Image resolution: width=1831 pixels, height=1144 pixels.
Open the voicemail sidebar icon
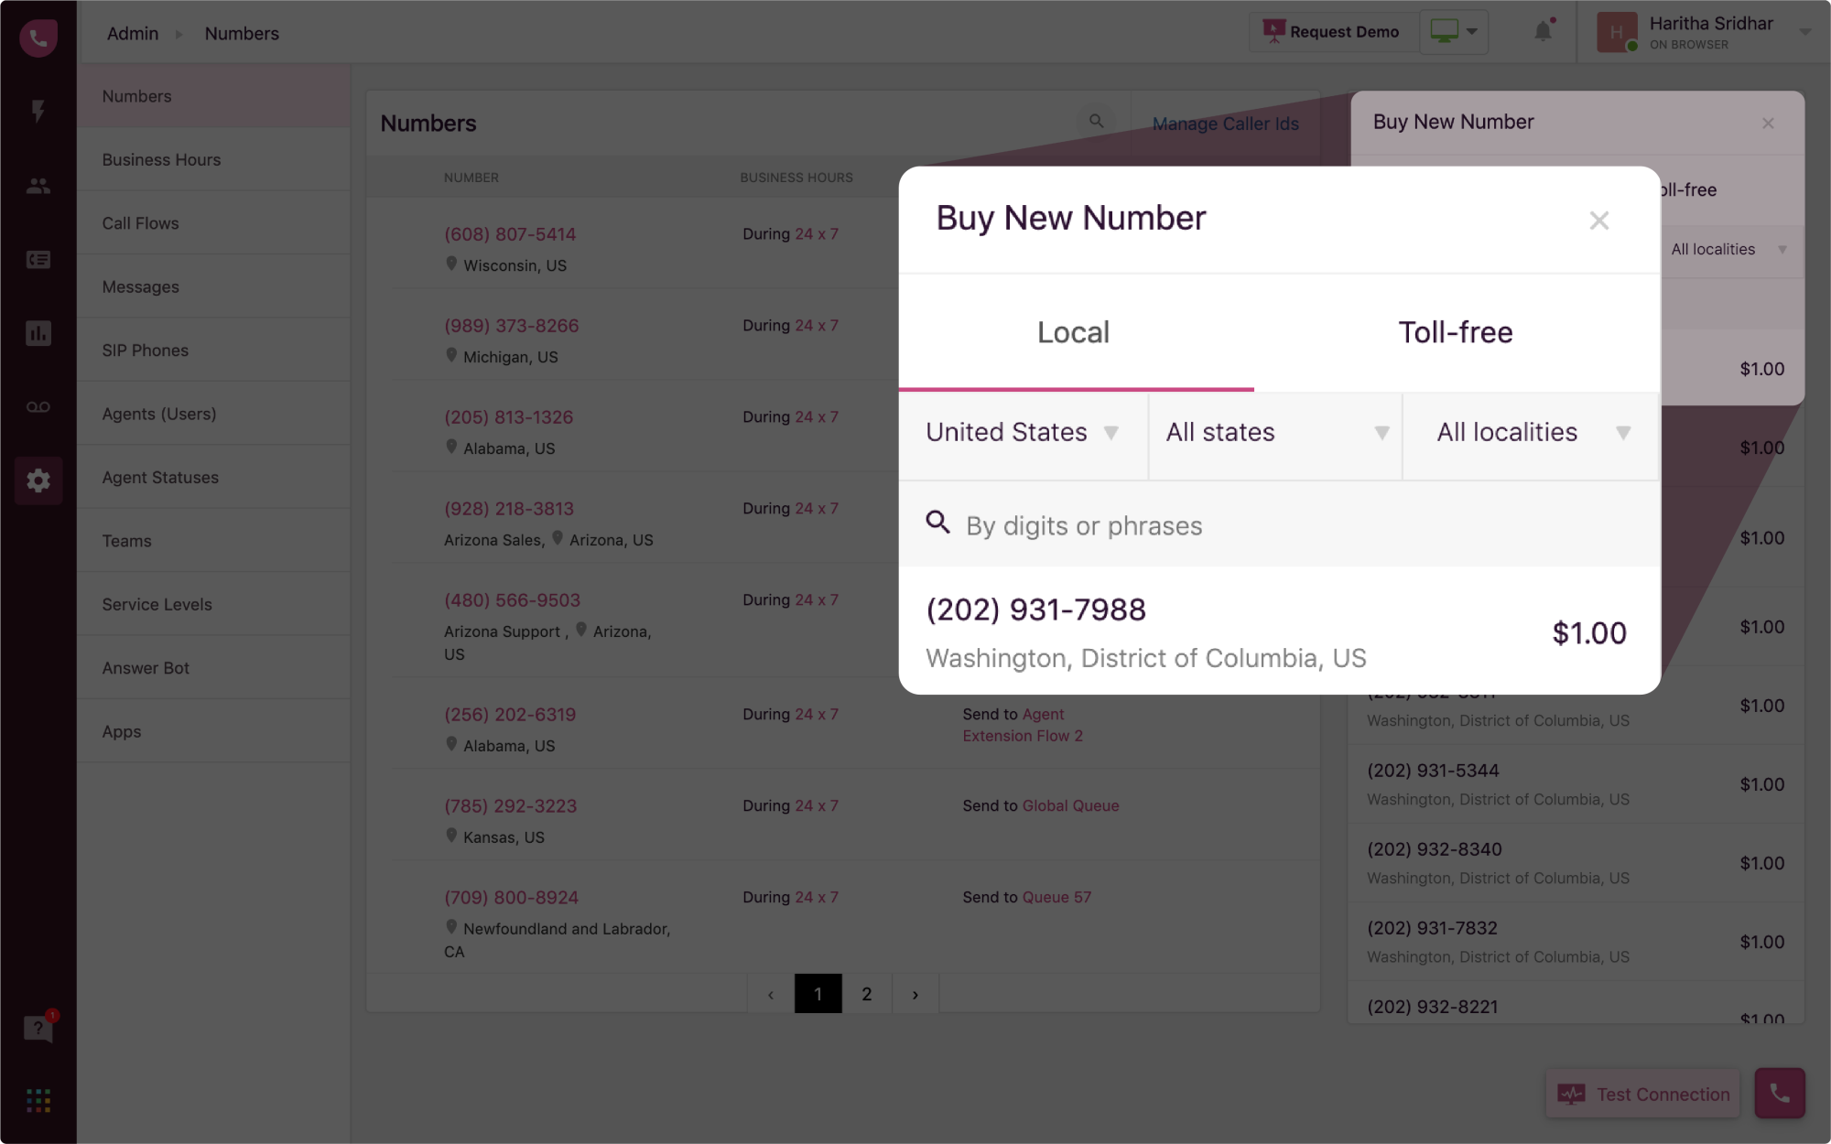[38, 407]
